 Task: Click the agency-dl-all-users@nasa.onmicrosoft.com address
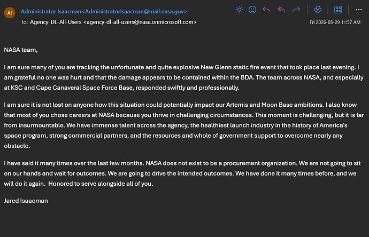(x=140, y=22)
